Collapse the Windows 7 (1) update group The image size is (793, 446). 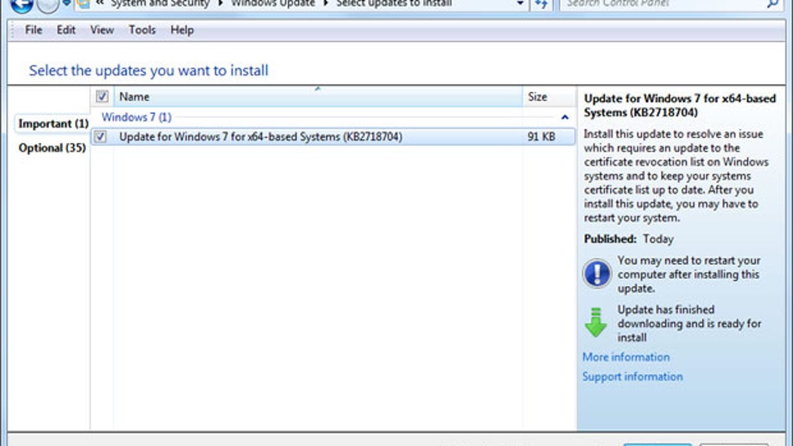pyautogui.click(x=565, y=117)
